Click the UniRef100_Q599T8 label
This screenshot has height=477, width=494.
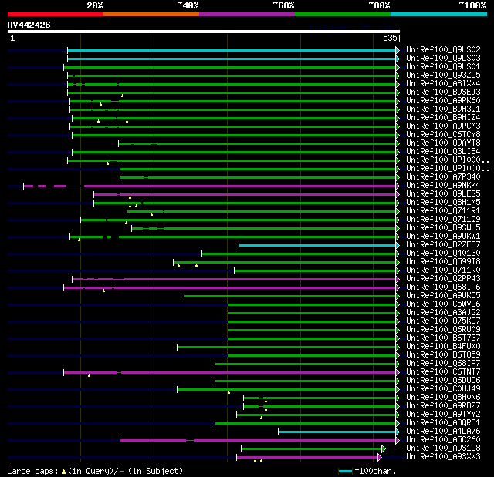click(x=443, y=262)
